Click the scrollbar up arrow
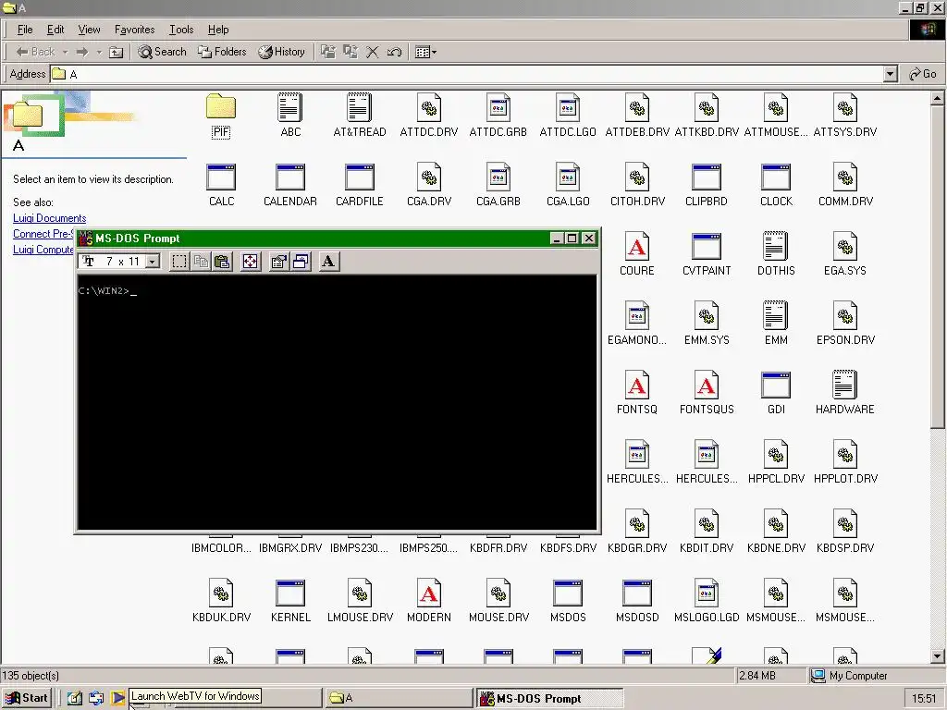 938,98
